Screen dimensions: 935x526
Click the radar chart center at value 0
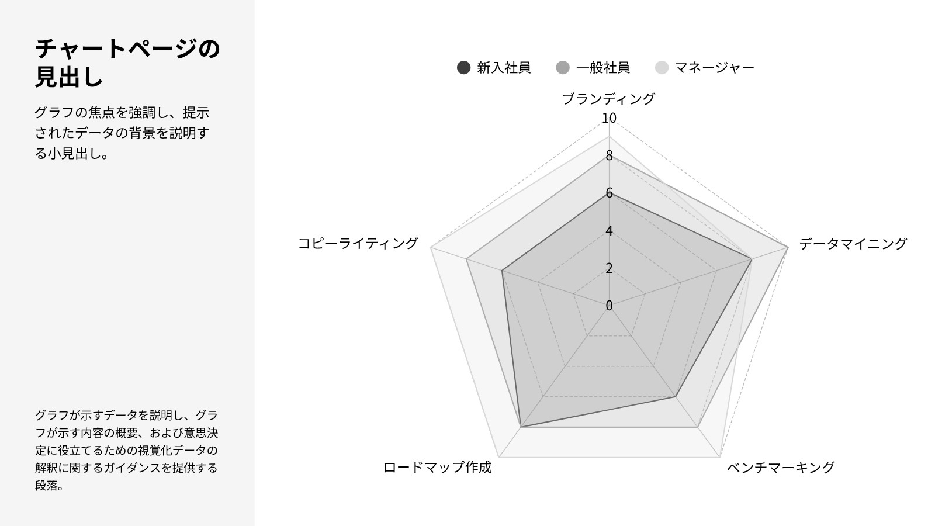click(x=609, y=305)
